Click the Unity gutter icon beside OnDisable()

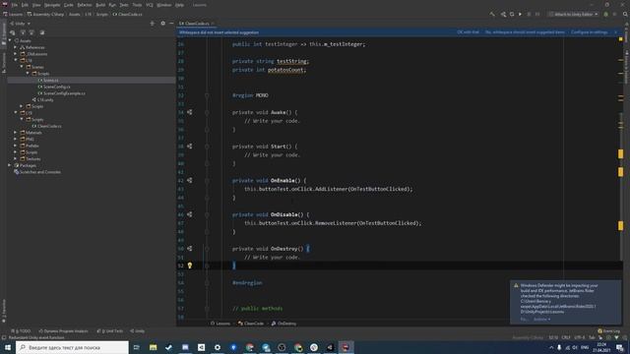tap(190, 214)
